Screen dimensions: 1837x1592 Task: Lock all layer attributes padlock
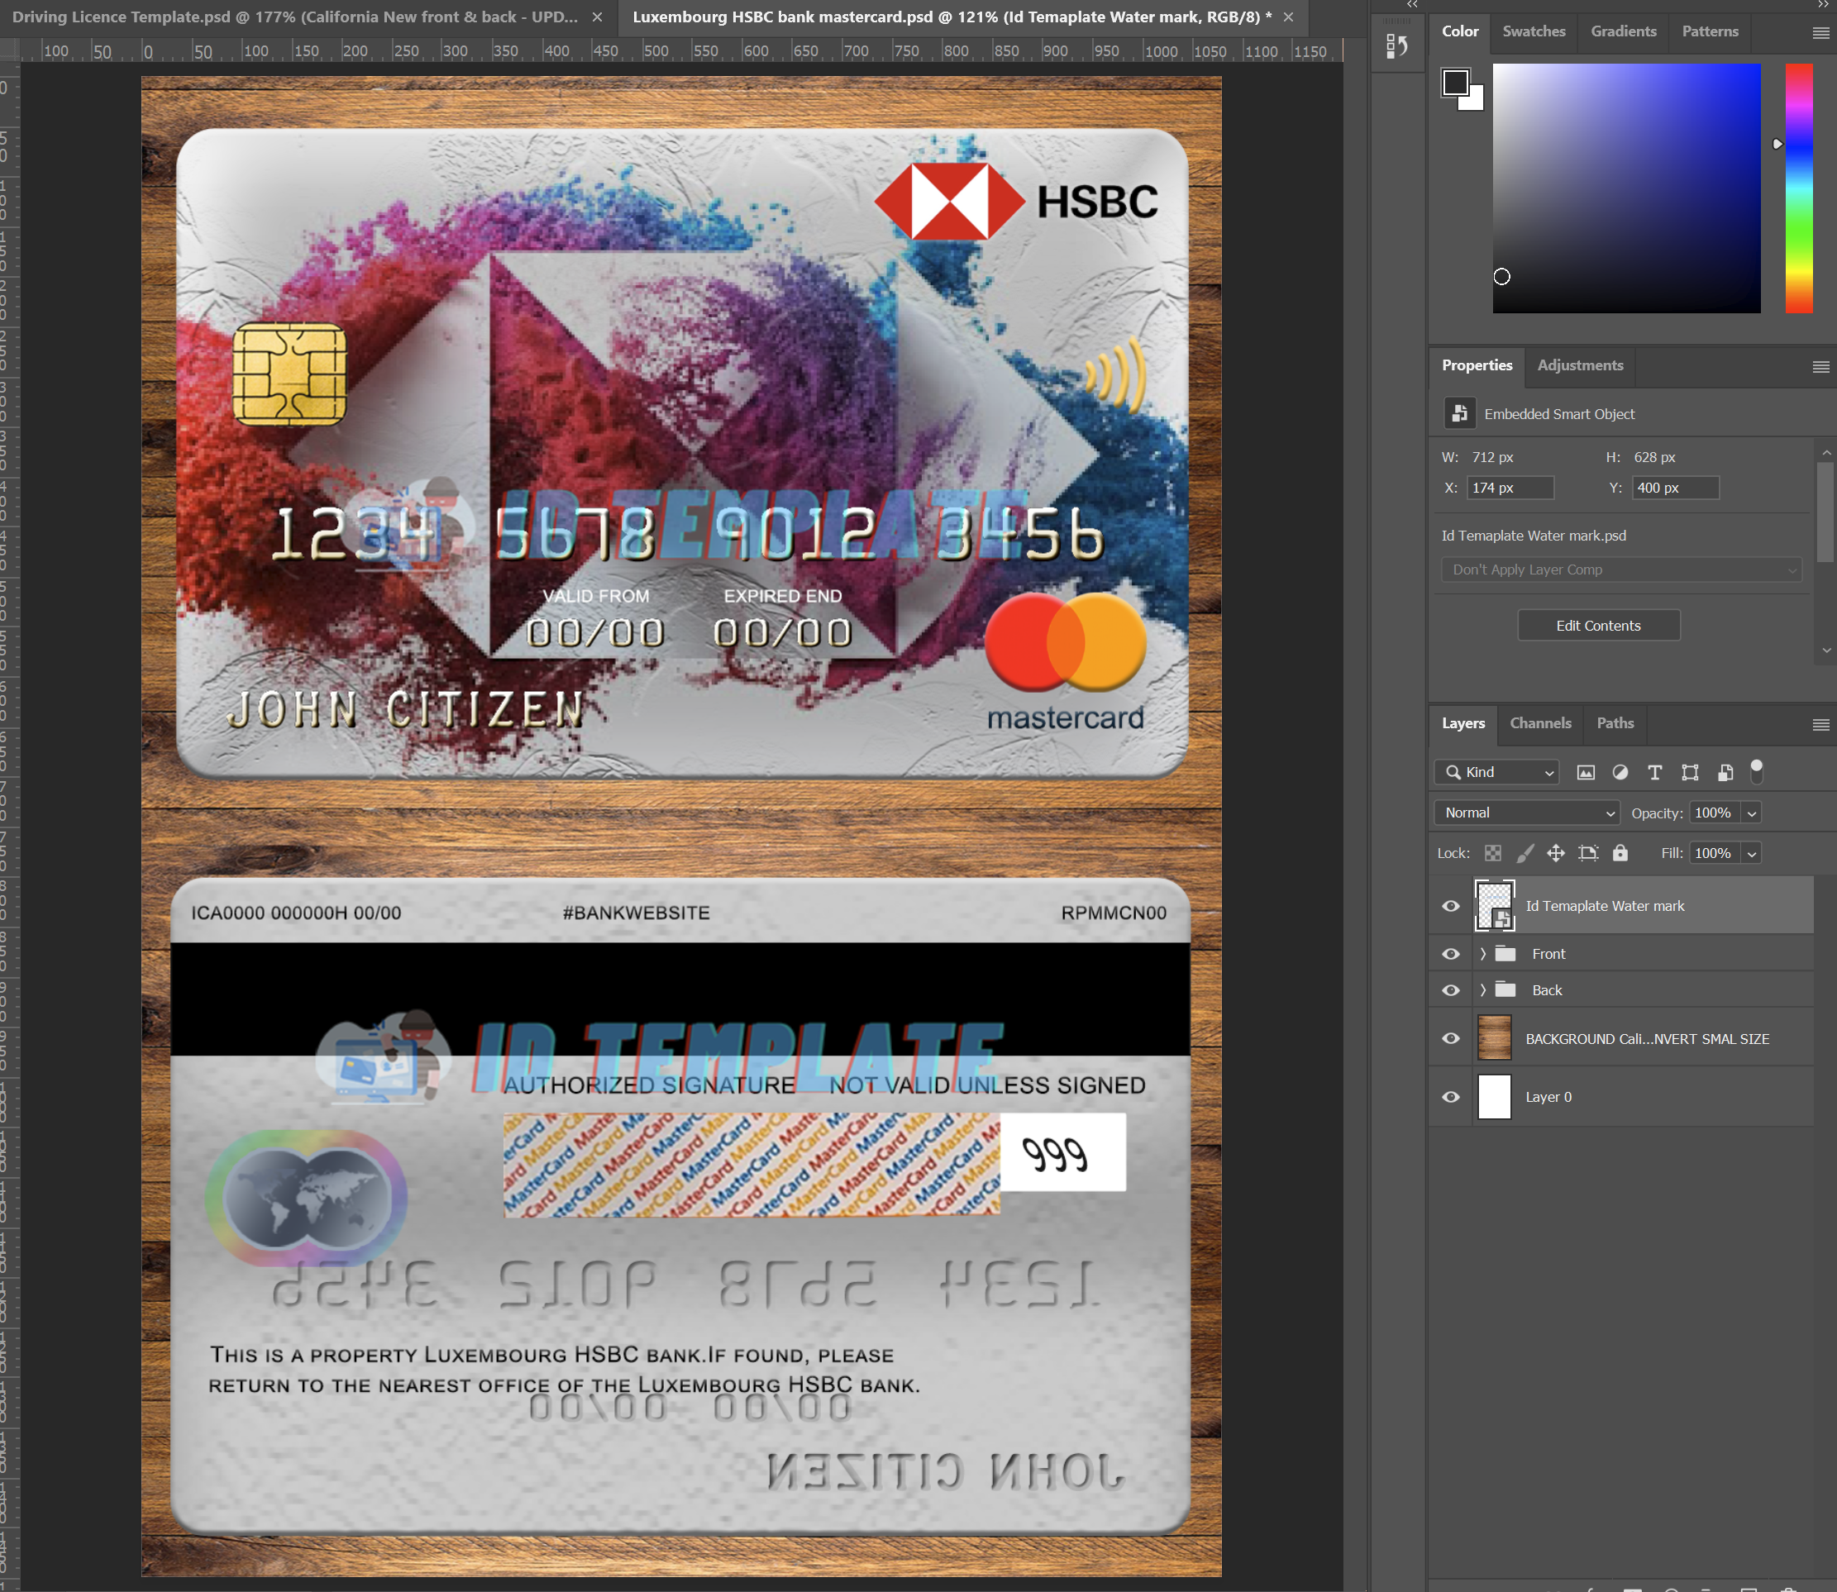[1620, 853]
